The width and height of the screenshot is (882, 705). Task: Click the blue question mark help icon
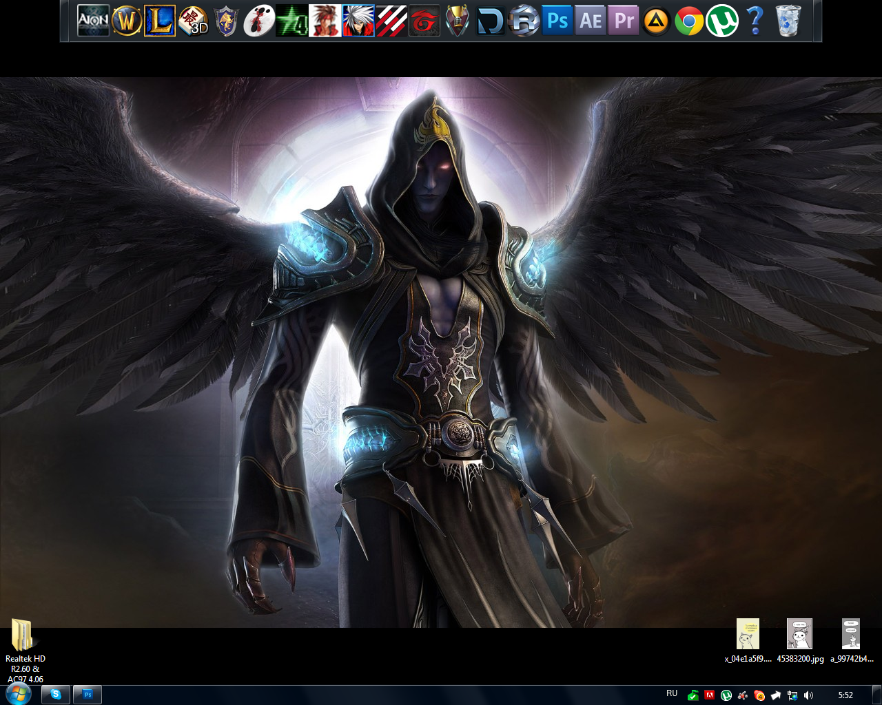click(755, 21)
